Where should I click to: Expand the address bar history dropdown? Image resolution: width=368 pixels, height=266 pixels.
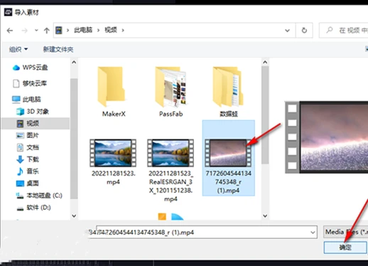[x=287, y=31]
